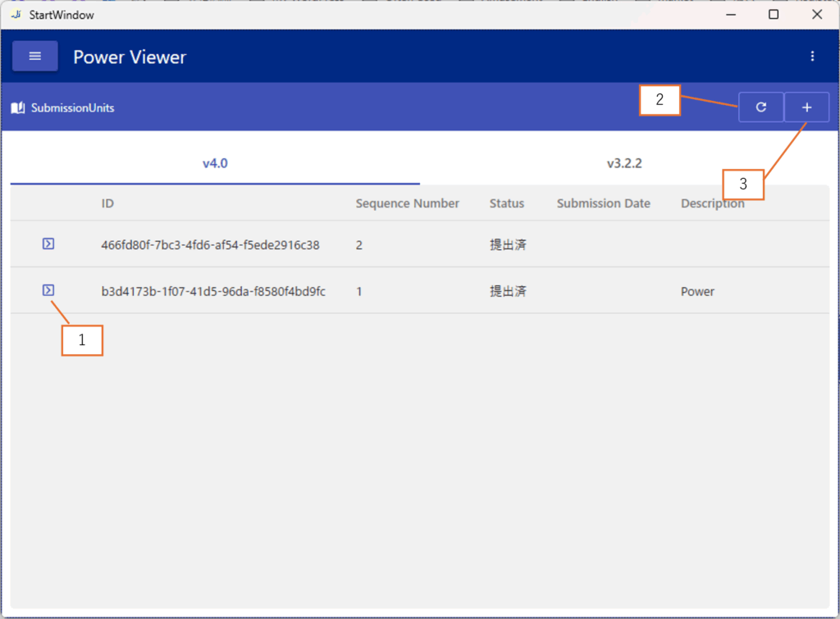
Task: Sort by Sequence Number column header
Action: [407, 203]
